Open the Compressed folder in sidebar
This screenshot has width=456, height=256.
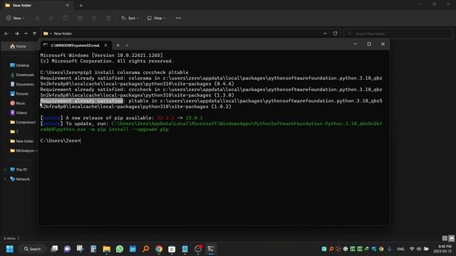point(23,122)
